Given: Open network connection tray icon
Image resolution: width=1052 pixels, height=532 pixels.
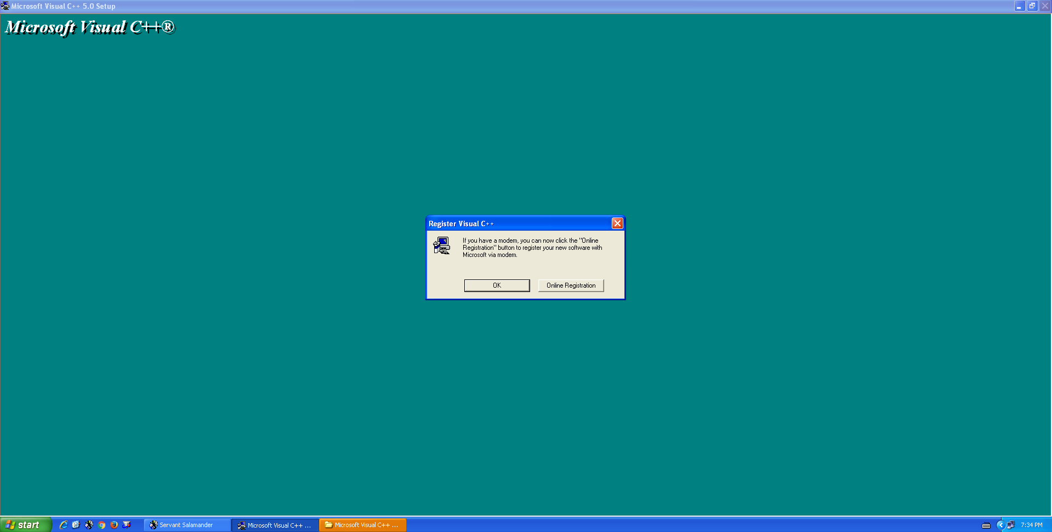Looking at the screenshot, I should pos(1011,525).
